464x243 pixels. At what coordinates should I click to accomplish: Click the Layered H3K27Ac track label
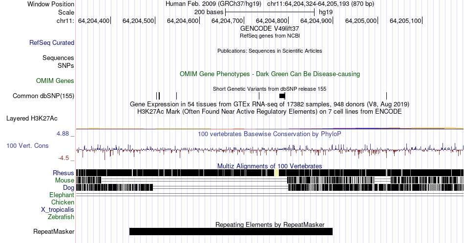32,118
